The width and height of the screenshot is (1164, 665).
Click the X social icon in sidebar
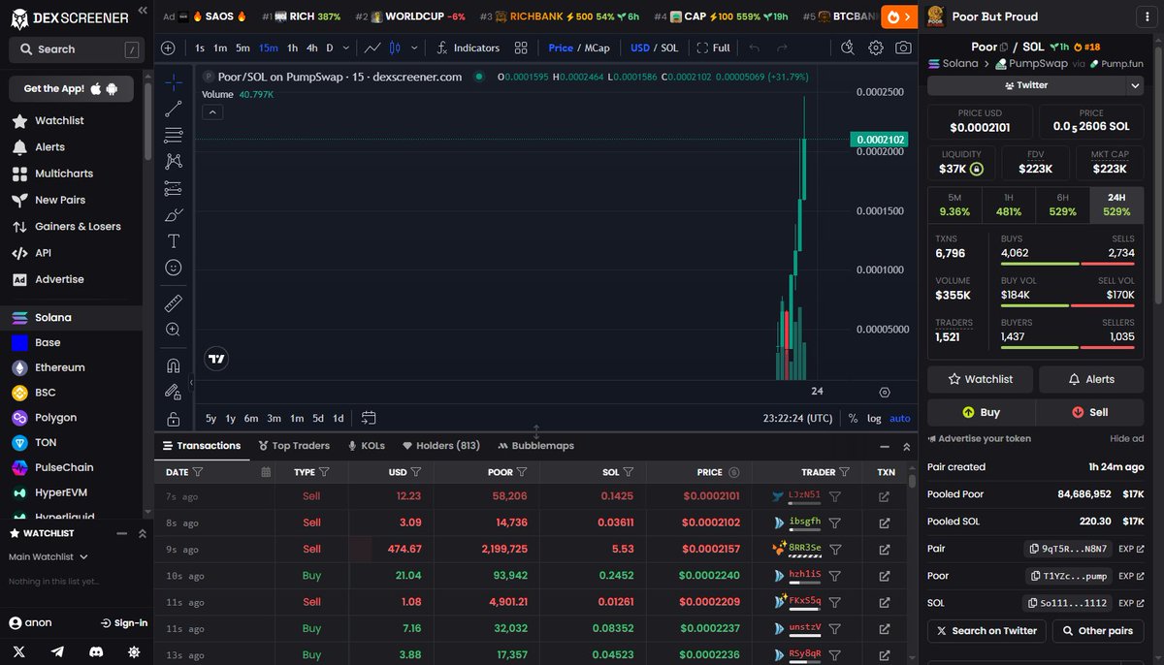(x=19, y=651)
